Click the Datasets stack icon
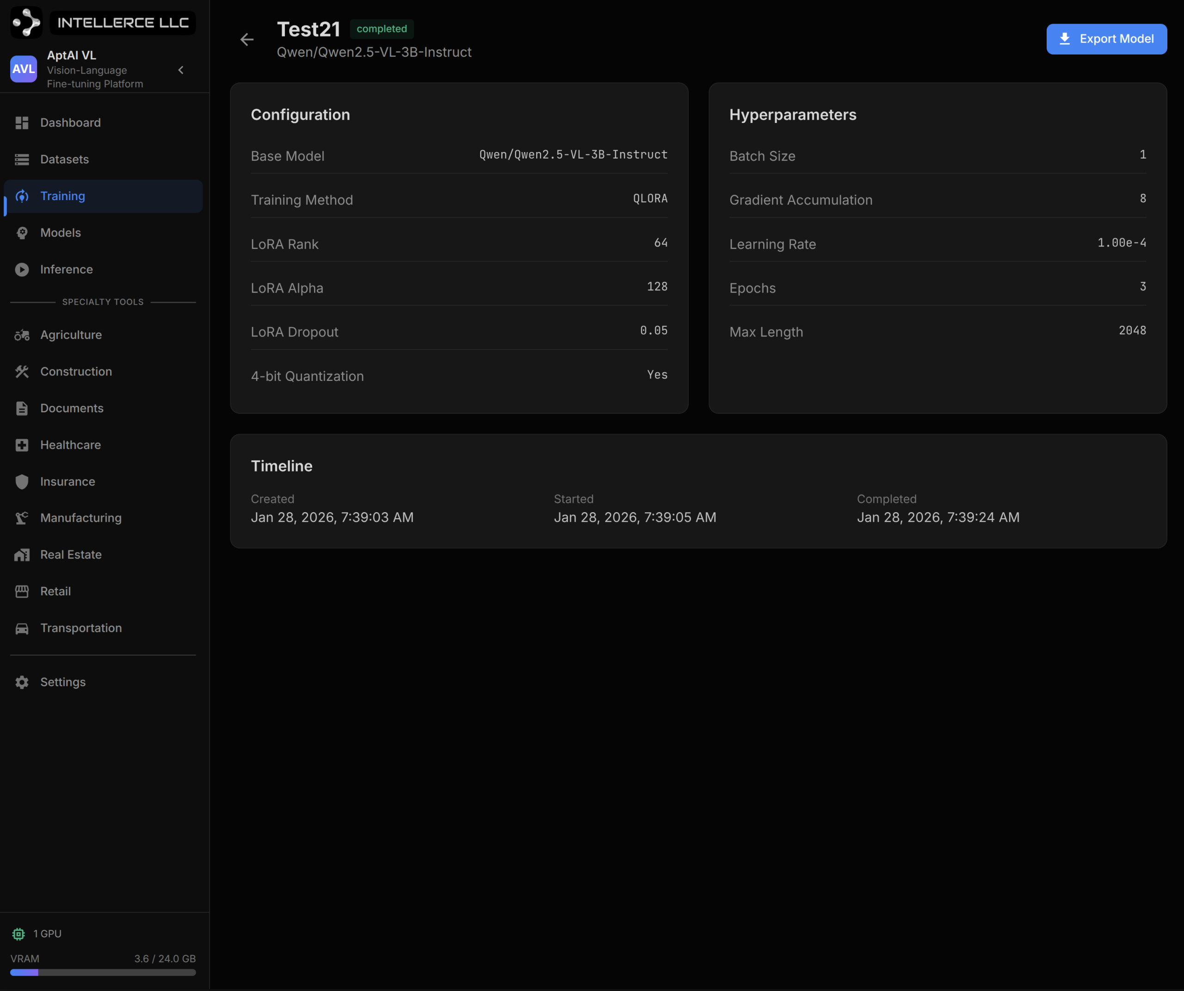The height and width of the screenshot is (991, 1184). pos(22,159)
